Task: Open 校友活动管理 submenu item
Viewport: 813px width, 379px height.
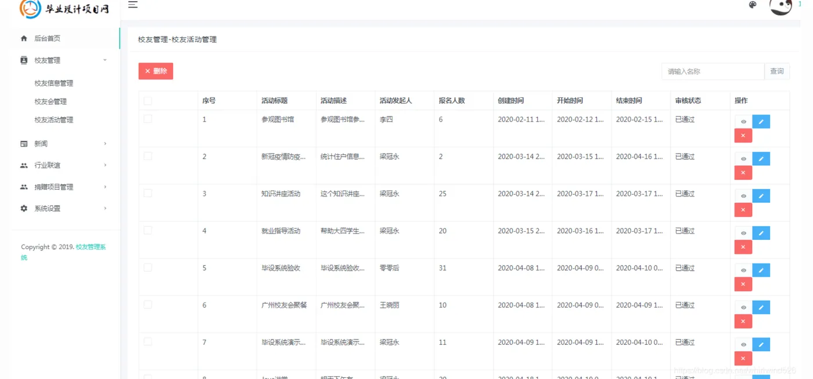Action: (x=53, y=120)
